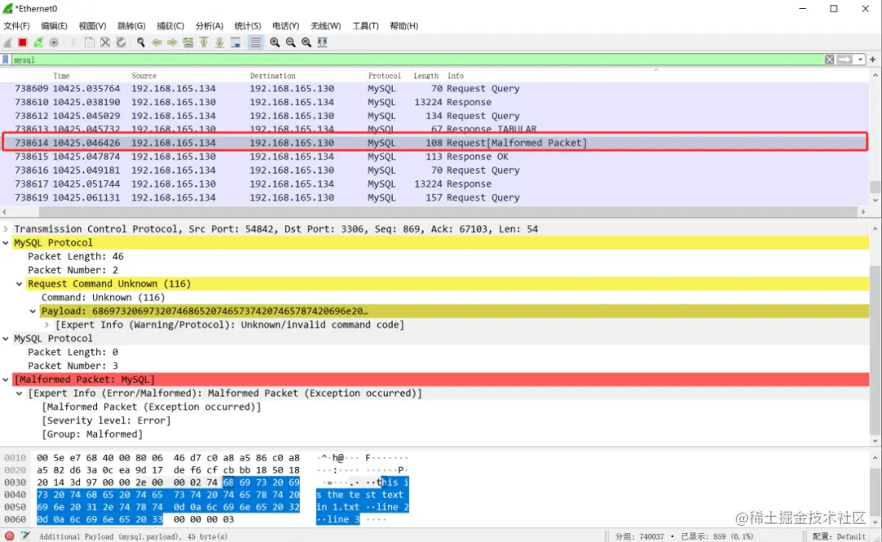Click into the mysql display filter field
Screen dimensions: 882x542
[x=416, y=60]
